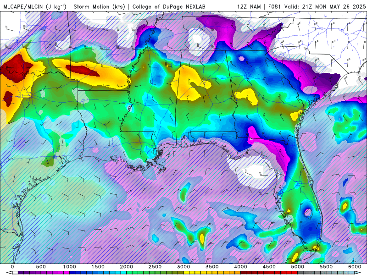Click the 4000 label on the color scale
This screenshot has width=367, height=275.
[x=240, y=267]
